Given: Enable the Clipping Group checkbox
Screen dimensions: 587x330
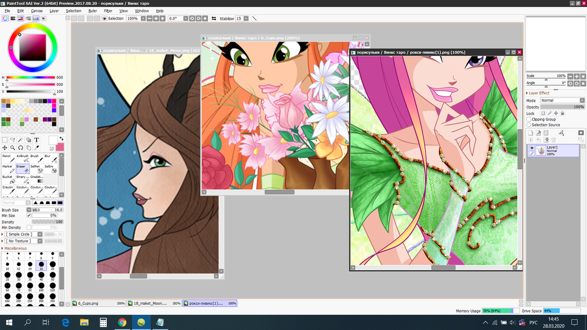Looking at the screenshot, I should pyautogui.click(x=529, y=119).
